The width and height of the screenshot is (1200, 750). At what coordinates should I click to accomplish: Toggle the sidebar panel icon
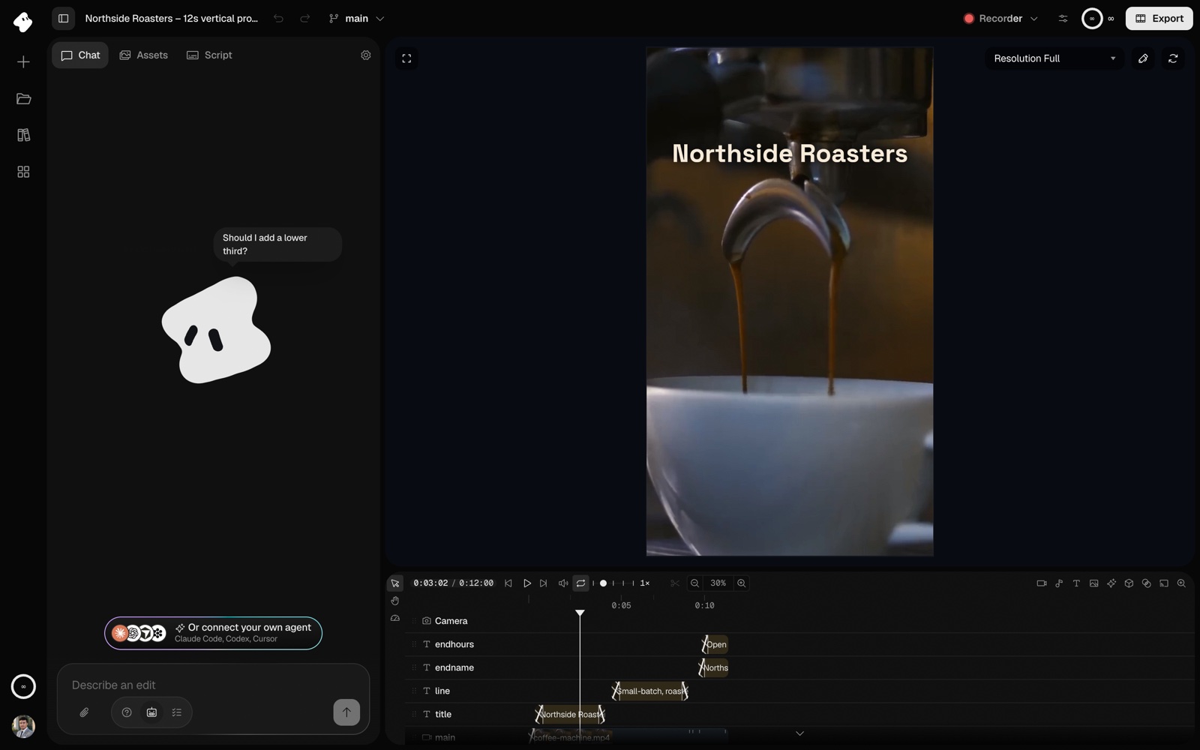64,19
